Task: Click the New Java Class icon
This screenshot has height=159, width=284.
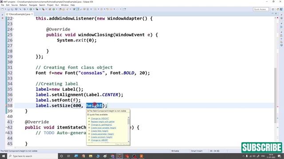Action: click(x=54, y=9)
